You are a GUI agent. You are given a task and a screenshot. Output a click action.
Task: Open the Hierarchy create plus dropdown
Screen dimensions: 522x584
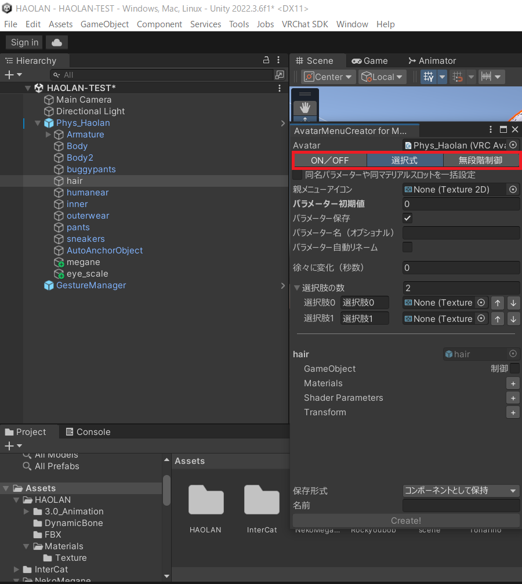(13, 75)
